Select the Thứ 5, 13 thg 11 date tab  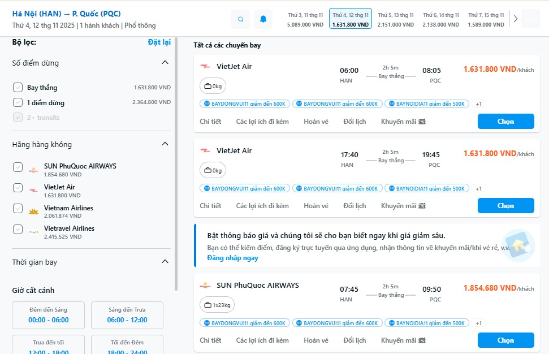tap(396, 19)
